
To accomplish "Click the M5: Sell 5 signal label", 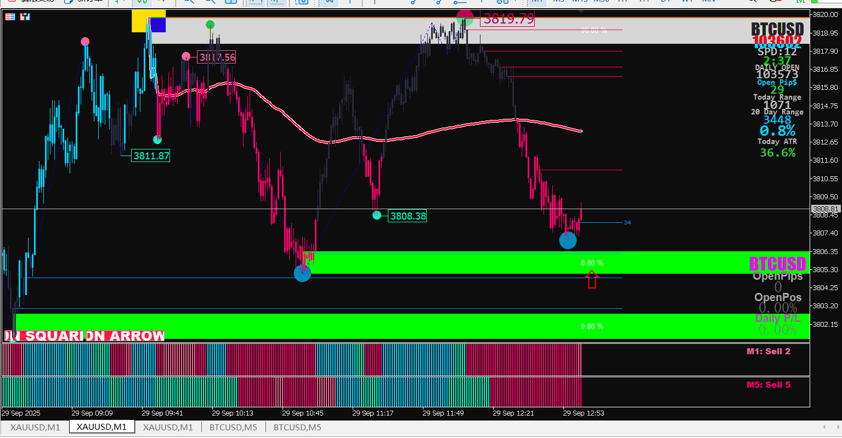I will click(x=768, y=385).
